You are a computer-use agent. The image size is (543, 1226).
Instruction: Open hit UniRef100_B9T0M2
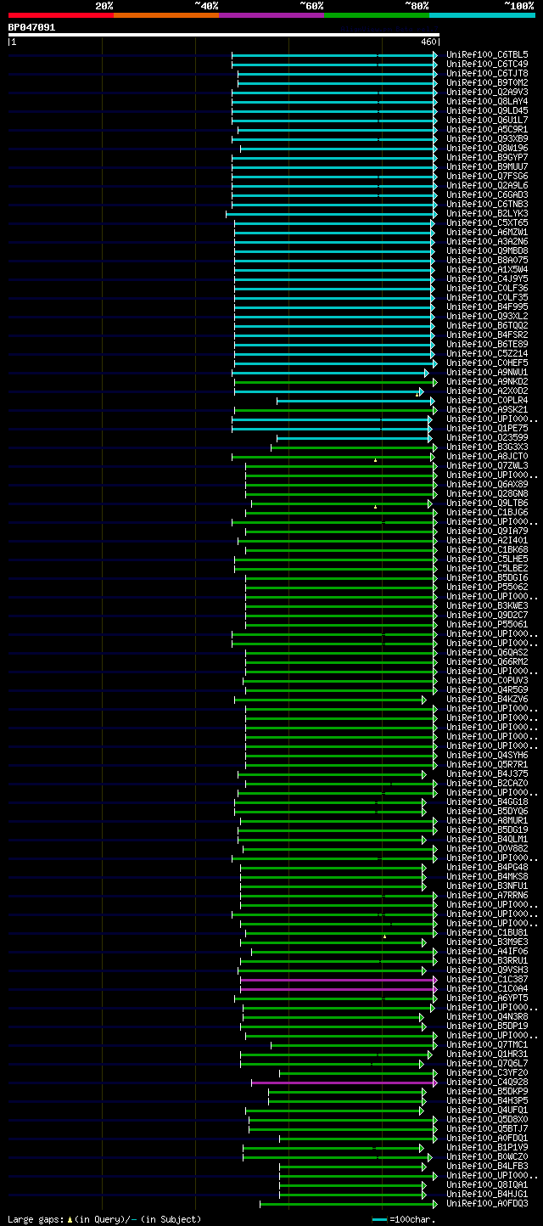coord(487,82)
